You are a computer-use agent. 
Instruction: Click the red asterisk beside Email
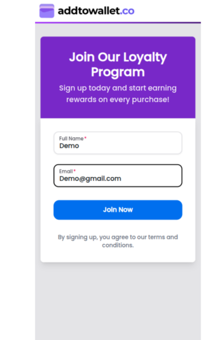[x=75, y=171]
